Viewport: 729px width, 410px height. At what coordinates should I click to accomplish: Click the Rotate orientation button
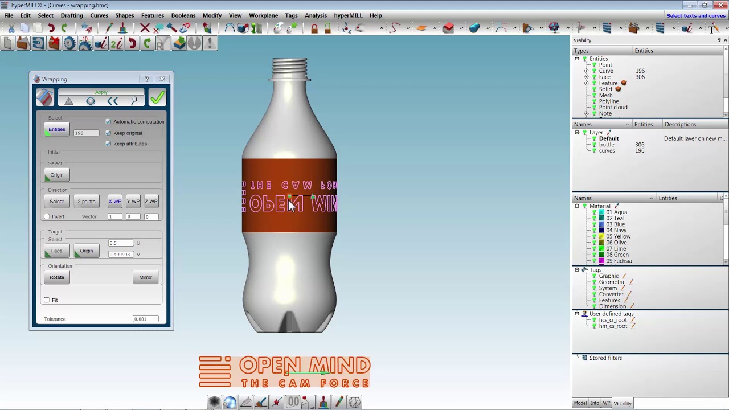[x=56, y=277]
